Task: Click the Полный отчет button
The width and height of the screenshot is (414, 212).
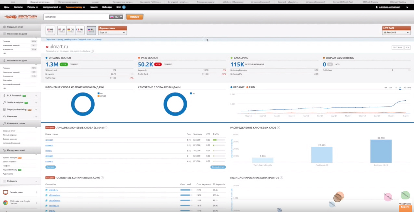Action: 218,167
